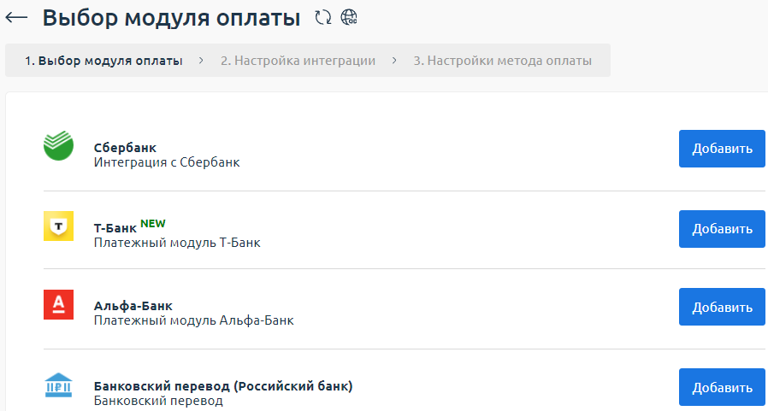Screen dimensions: 768x411
Task: Click chevron between steps 2 and 3
Action: 394,61
